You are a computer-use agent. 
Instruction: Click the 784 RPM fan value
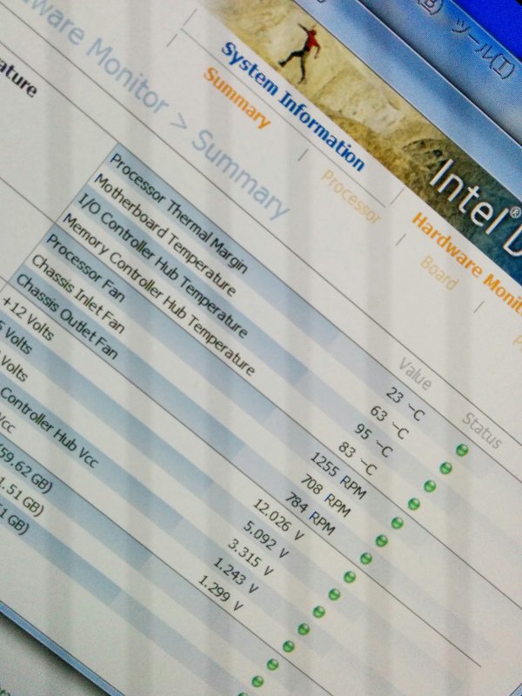310,513
